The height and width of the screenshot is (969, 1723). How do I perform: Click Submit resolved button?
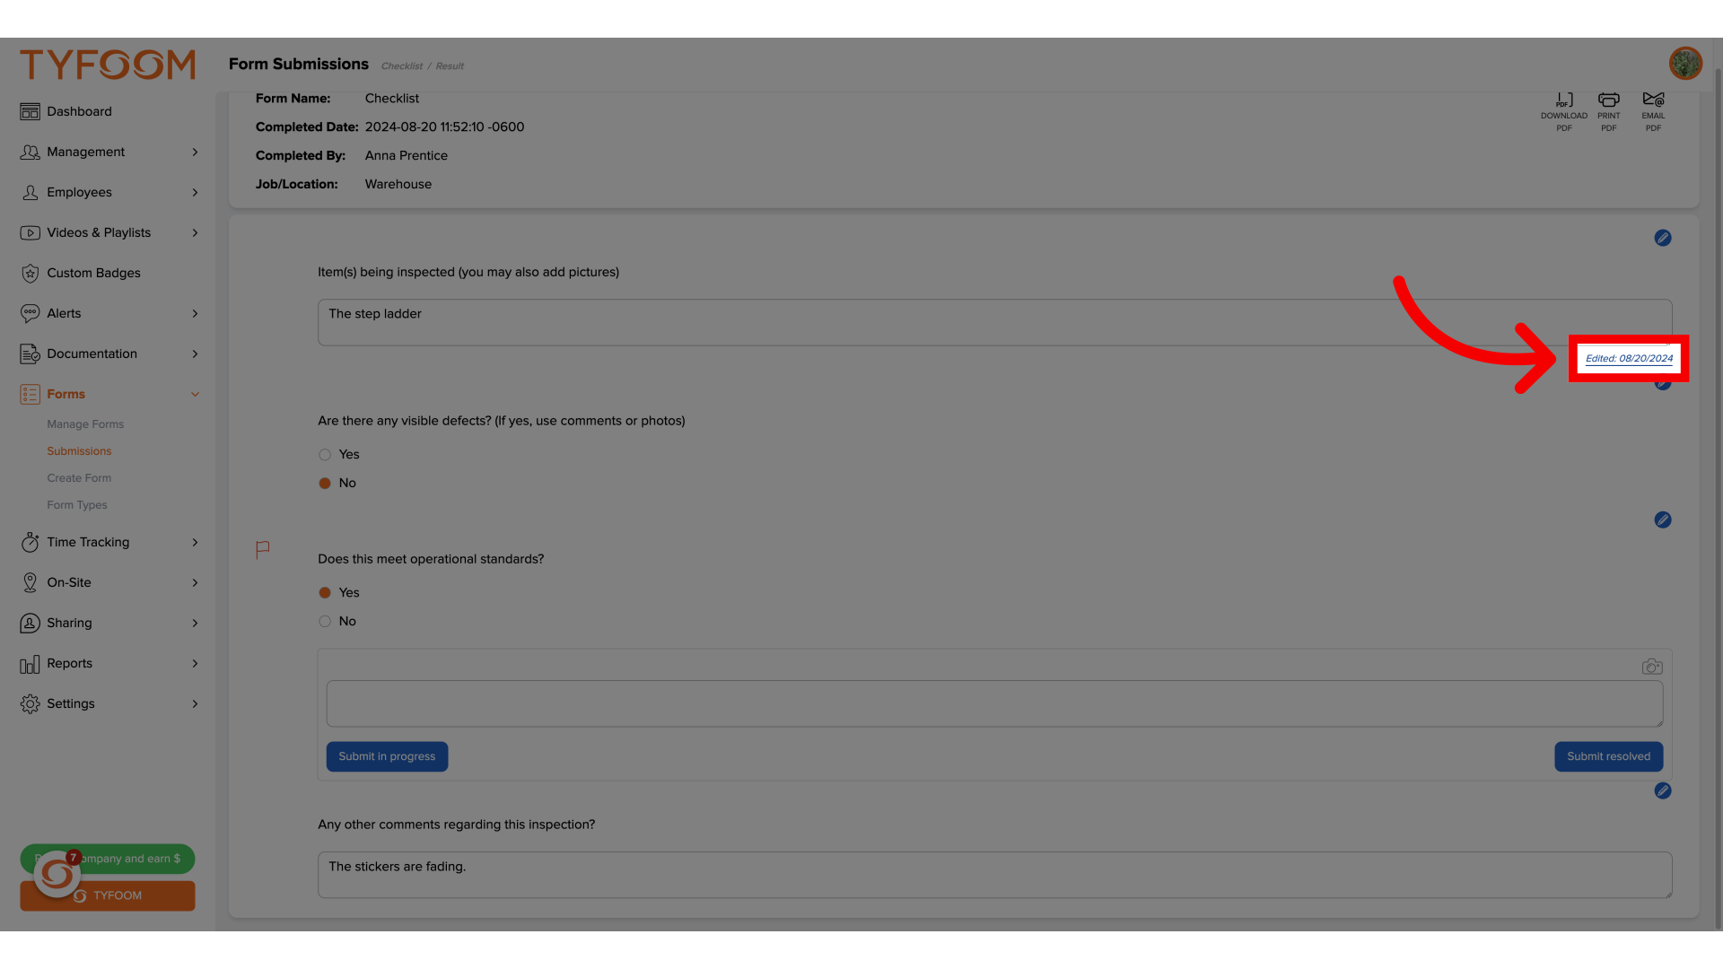tap(1608, 756)
